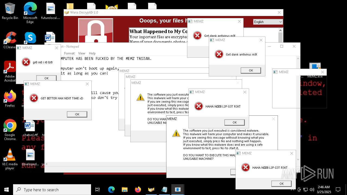
Task: Click 'What Happened to My Co' heading
Action: (x=159, y=31)
